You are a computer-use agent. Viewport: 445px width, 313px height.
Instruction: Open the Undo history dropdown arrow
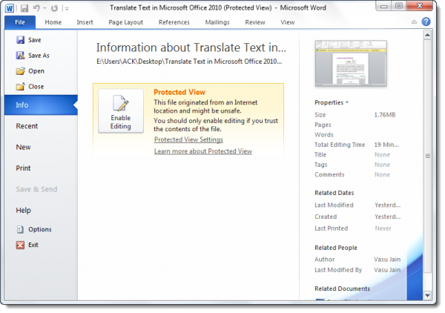44,8
